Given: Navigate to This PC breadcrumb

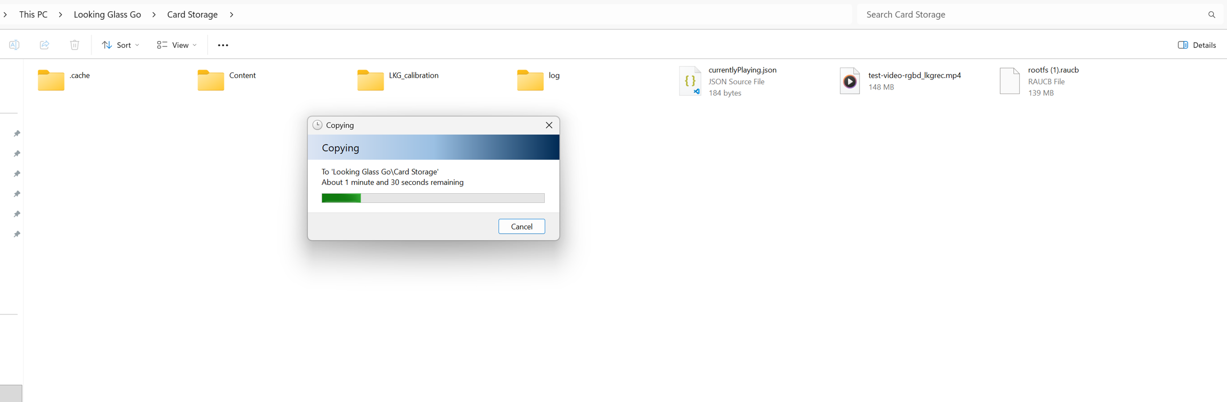Looking at the screenshot, I should coord(33,15).
